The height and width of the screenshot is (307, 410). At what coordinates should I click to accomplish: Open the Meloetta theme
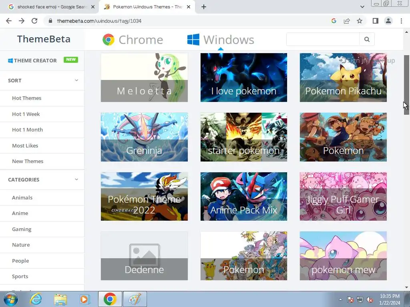(144, 78)
